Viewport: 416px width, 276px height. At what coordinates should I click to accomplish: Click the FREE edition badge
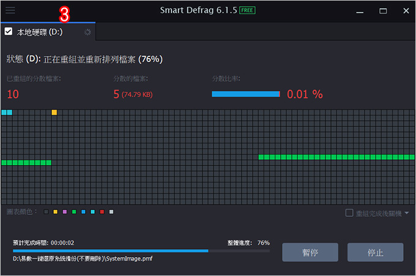[x=247, y=10]
